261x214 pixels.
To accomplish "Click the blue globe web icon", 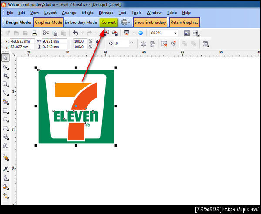I will pyautogui.click(x=141, y=33).
